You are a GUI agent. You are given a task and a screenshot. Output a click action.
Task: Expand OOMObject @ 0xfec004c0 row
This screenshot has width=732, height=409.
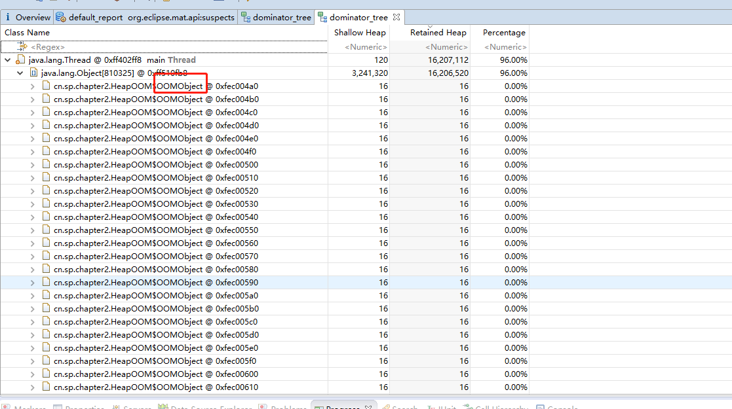point(32,113)
